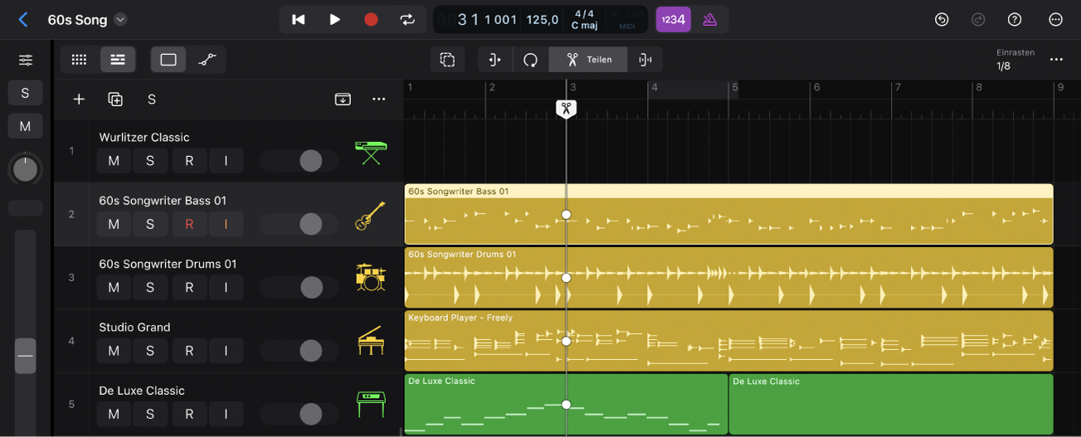Disable record on 60s Songwriter Bass track

pyautogui.click(x=189, y=224)
